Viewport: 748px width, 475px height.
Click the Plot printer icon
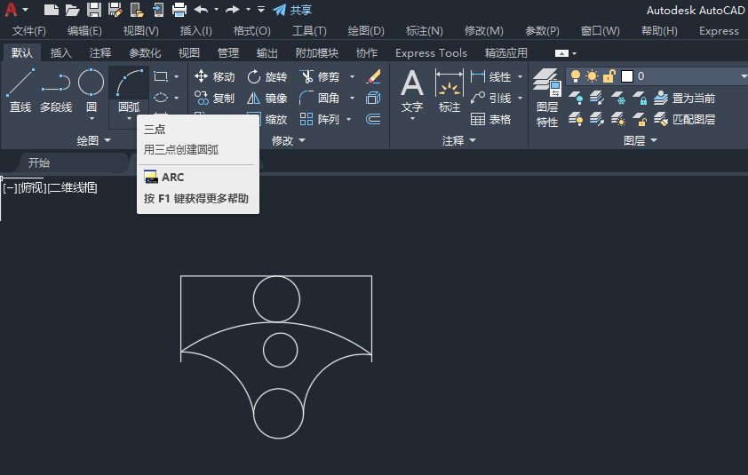pyautogui.click(x=179, y=10)
